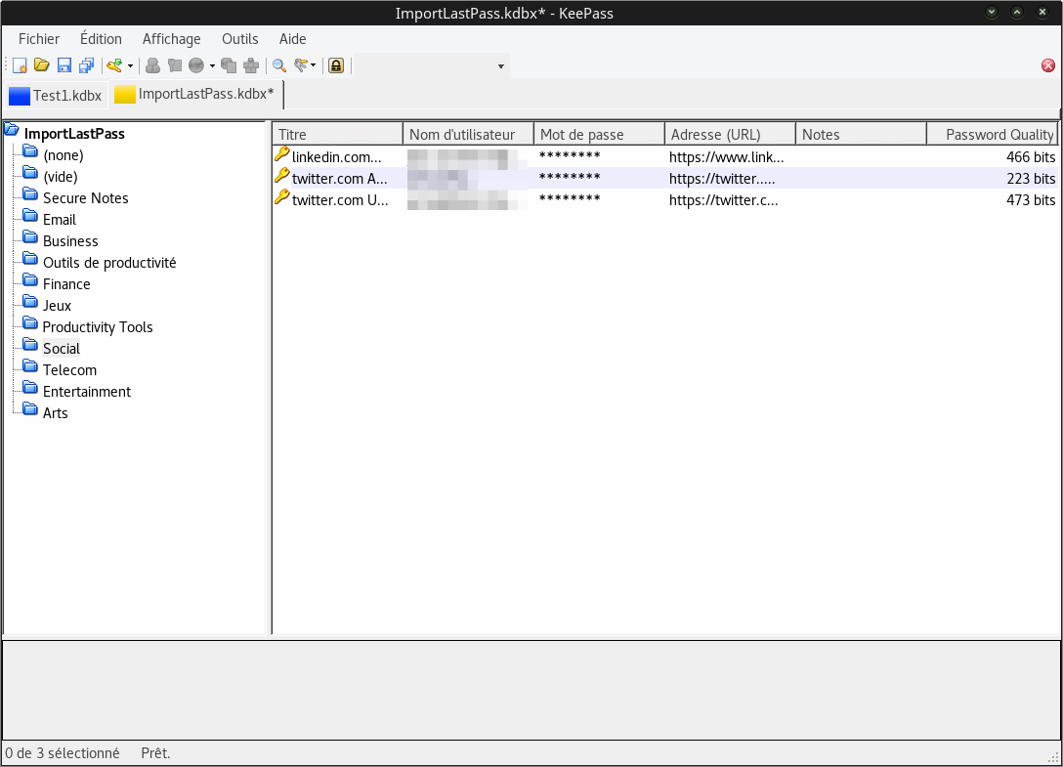Click the Open URL globe icon
Screen dimensions: 1063x767
tap(196, 65)
